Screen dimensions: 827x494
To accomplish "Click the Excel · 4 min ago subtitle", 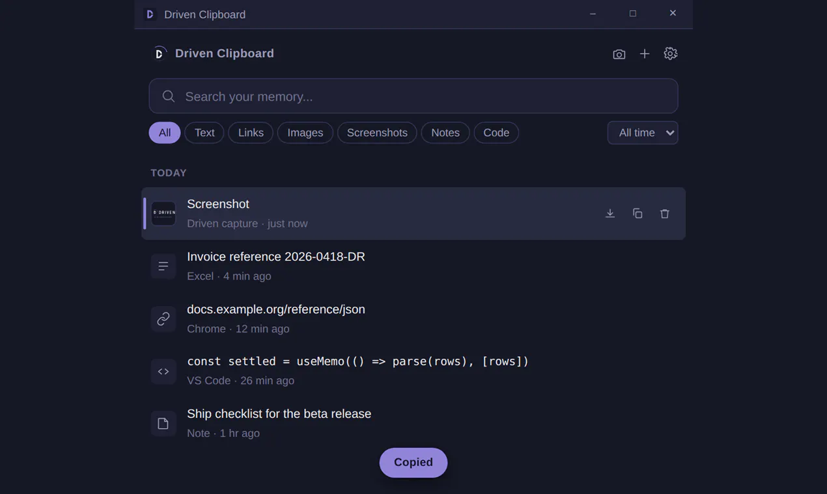I will (229, 276).
